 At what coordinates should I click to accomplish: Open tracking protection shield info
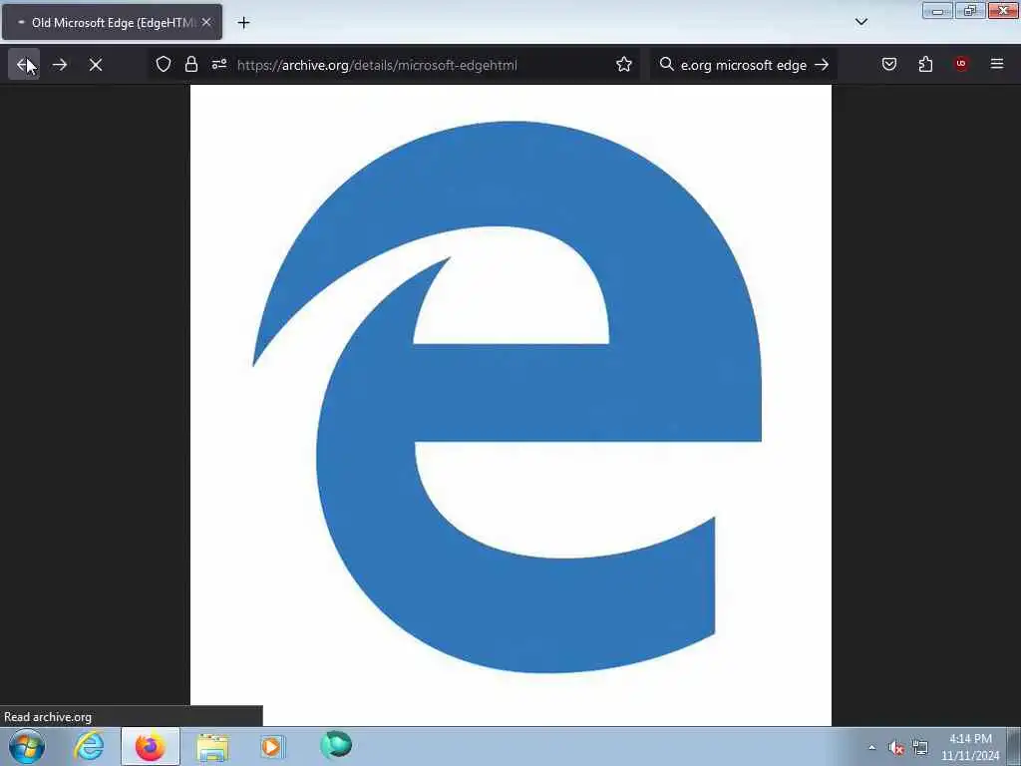click(x=164, y=65)
